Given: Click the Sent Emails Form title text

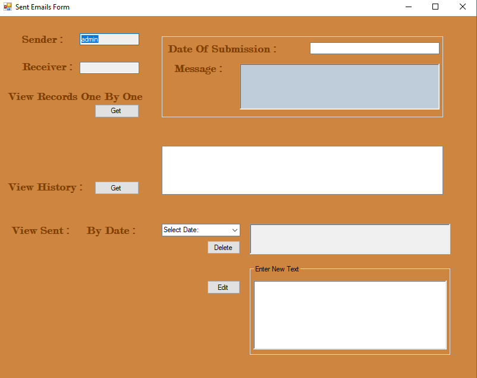Looking at the screenshot, I should point(42,7).
